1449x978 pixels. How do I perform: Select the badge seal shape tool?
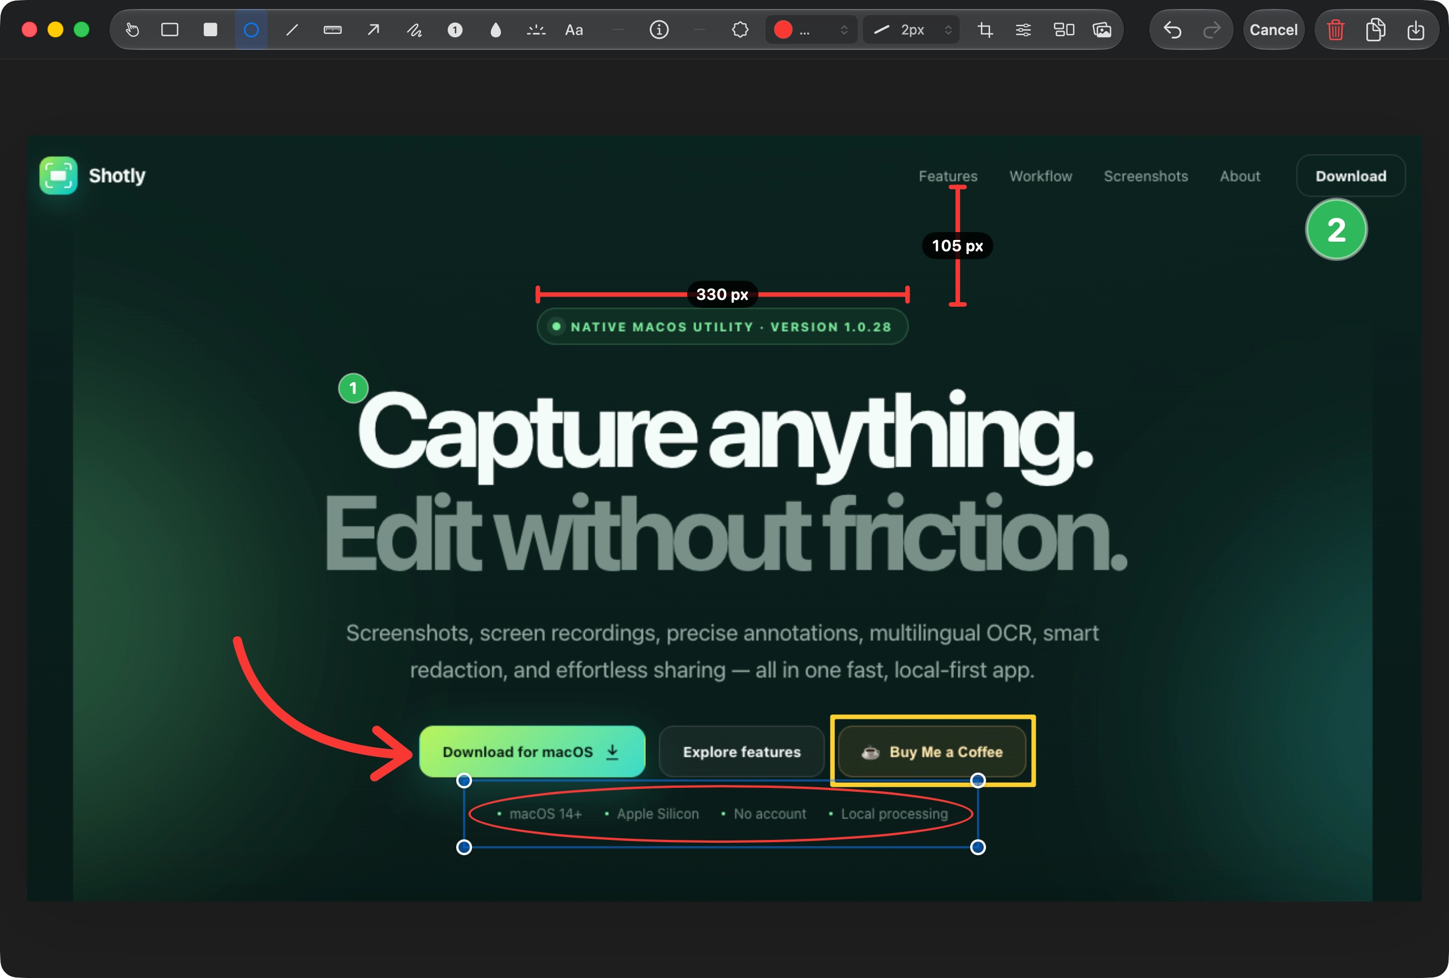[x=740, y=29]
